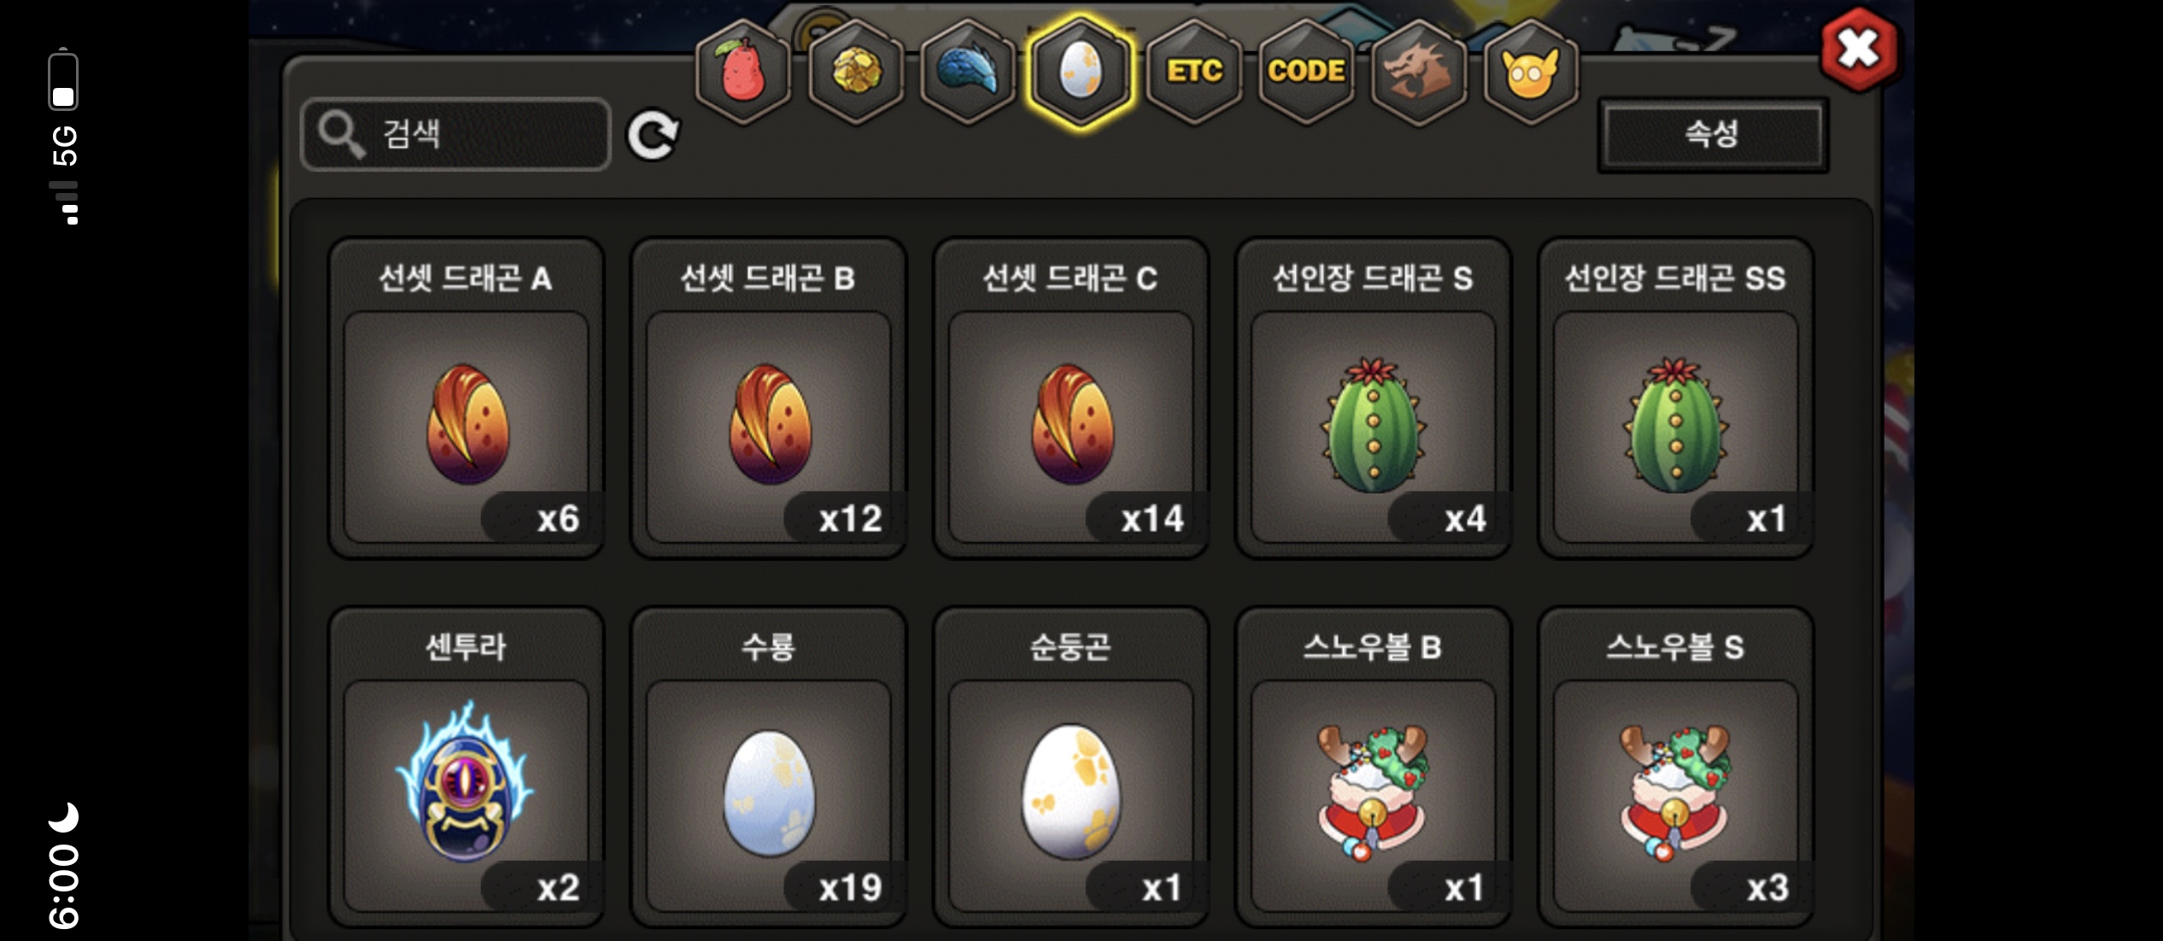
Task: Select the 선셋 드래곤 B egg
Action: click(769, 398)
